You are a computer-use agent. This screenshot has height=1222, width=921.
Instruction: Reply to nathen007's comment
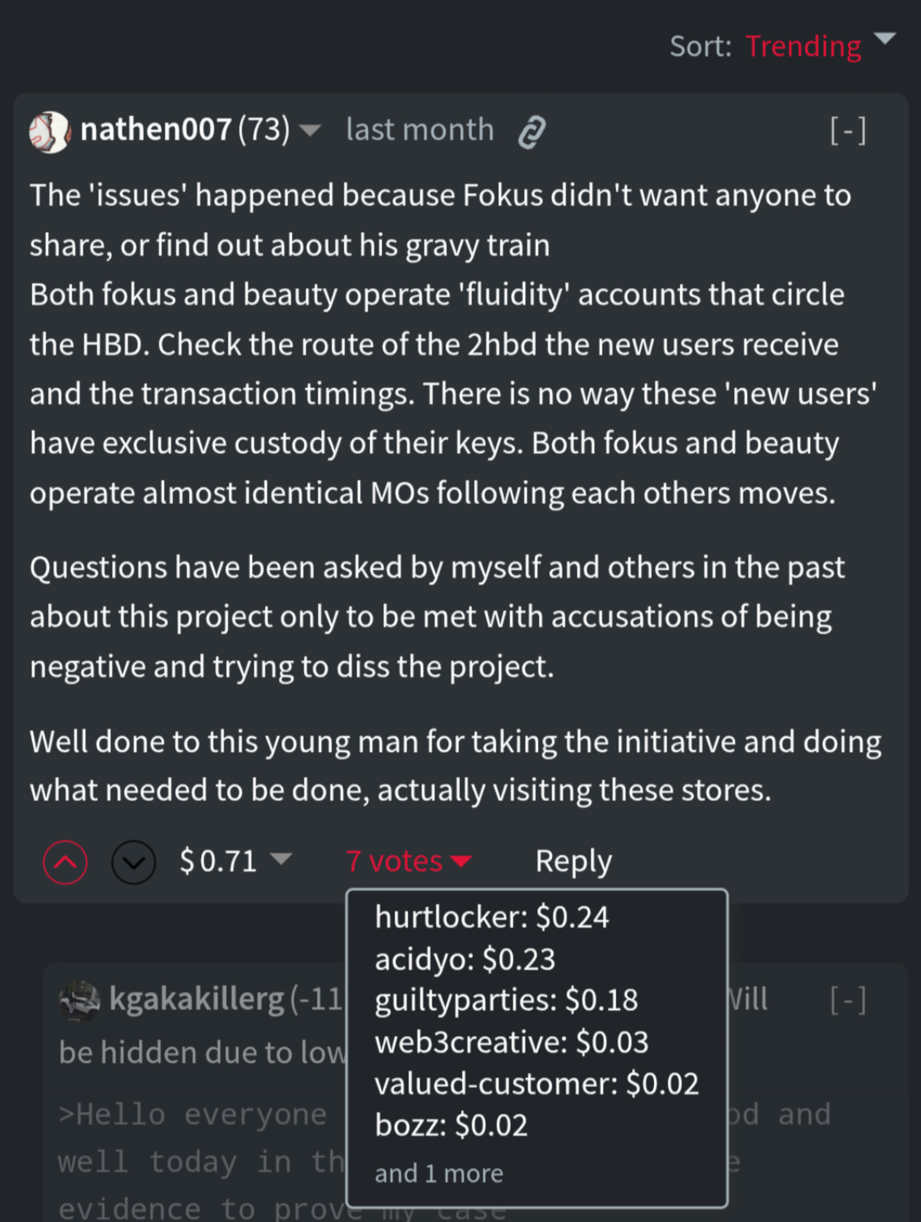[x=573, y=861]
